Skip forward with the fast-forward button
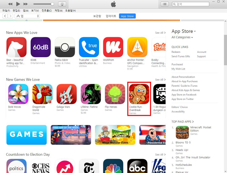 click(x=25, y=4)
